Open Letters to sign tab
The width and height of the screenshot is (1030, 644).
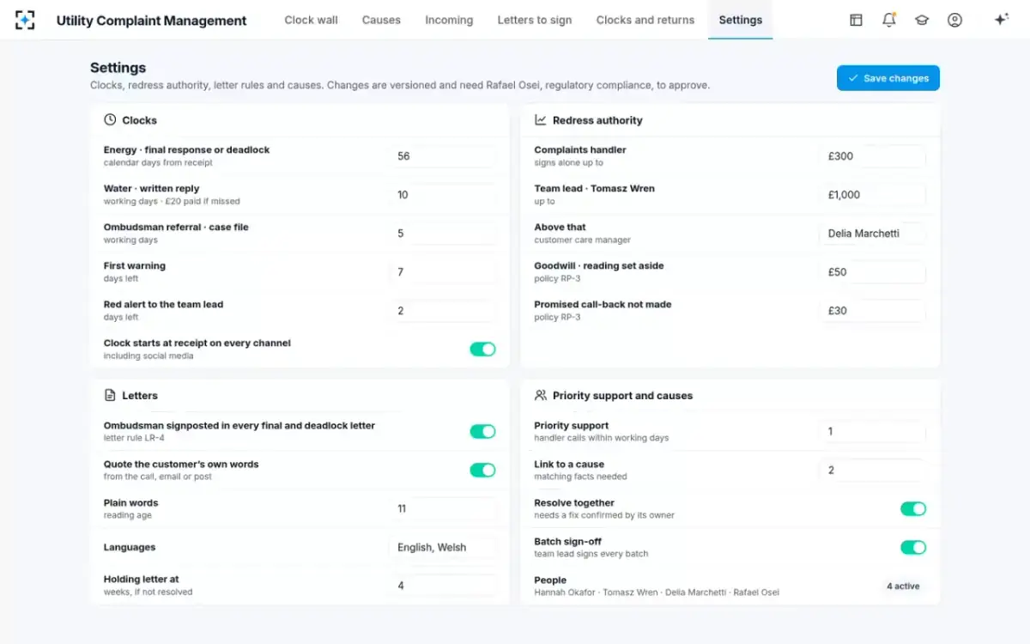click(x=535, y=20)
